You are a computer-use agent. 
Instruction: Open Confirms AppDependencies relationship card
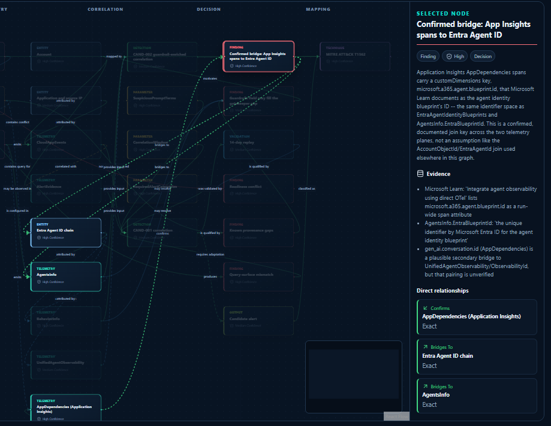tap(477, 317)
